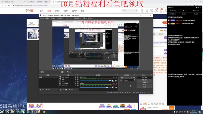Open microphone mixer channel settings gear
This screenshot has height=114, width=203.
[x=116, y=81]
